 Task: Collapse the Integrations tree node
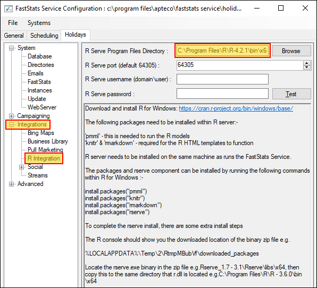11,125
